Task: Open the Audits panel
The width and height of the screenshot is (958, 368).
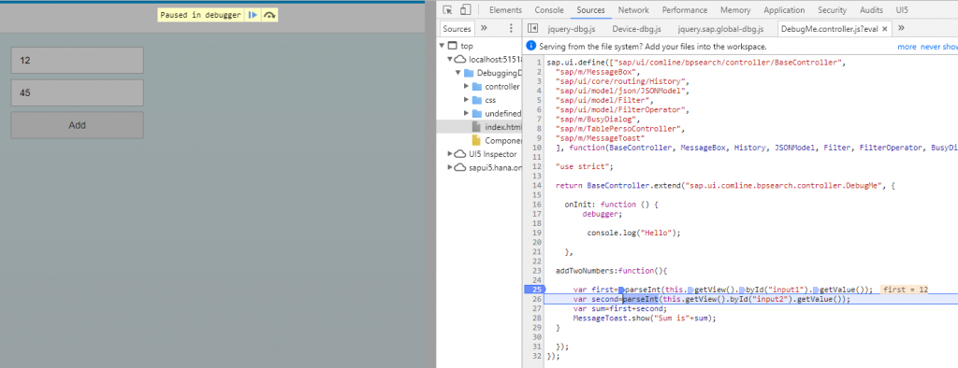Action: (x=871, y=9)
